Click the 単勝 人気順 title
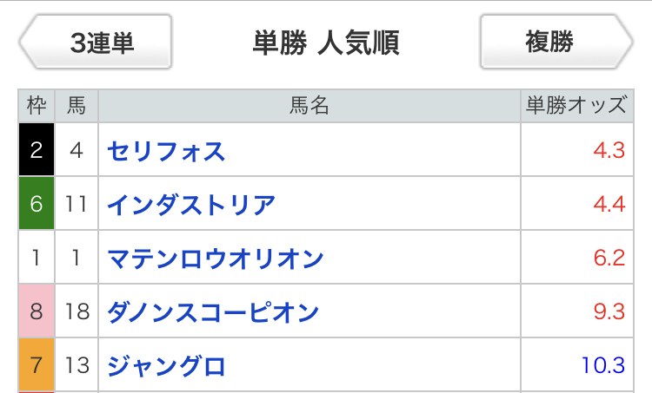This screenshot has width=652, height=393. tap(326, 42)
